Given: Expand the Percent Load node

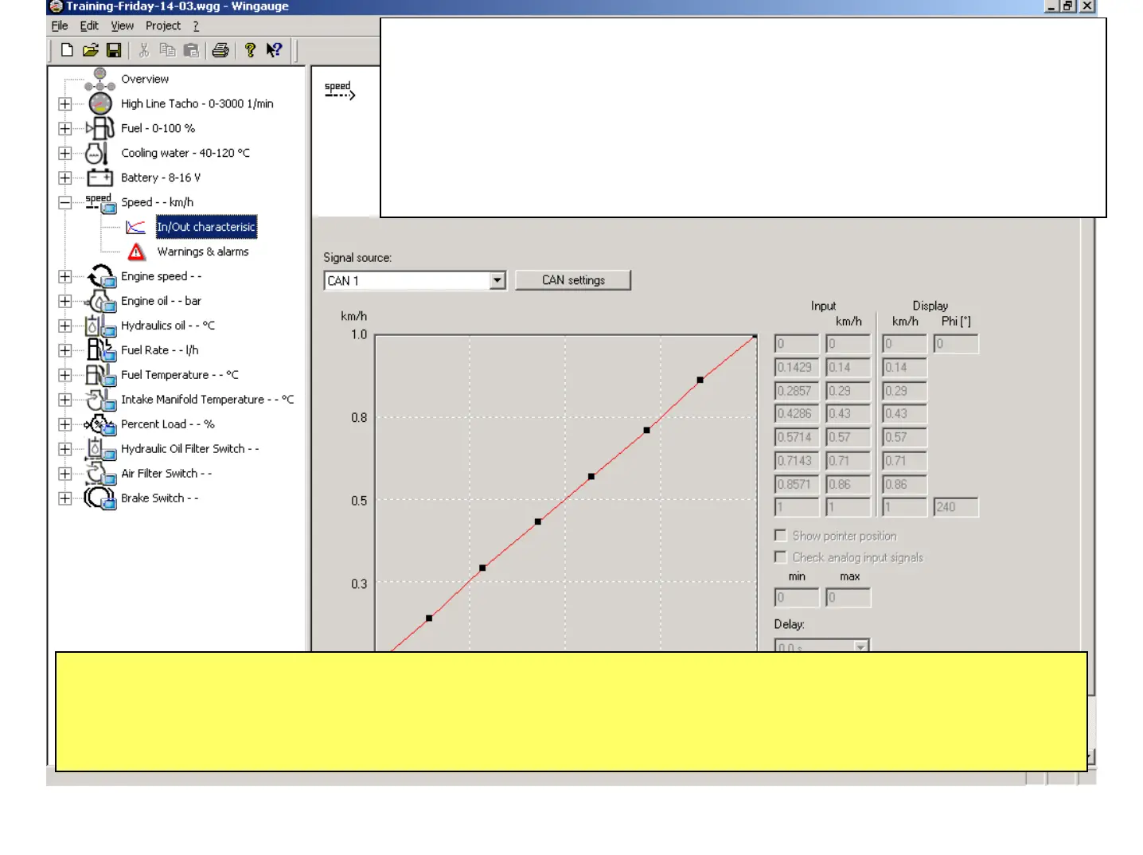Looking at the screenshot, I should click(x=65, y=424).
